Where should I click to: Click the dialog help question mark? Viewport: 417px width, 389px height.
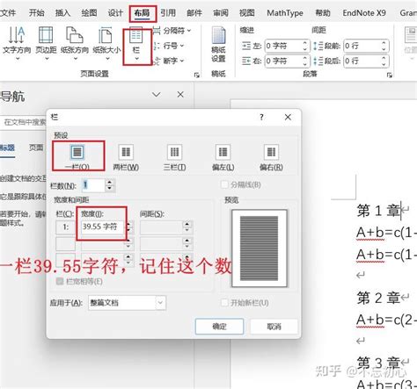pyautogui.click(x=261, y=118)
